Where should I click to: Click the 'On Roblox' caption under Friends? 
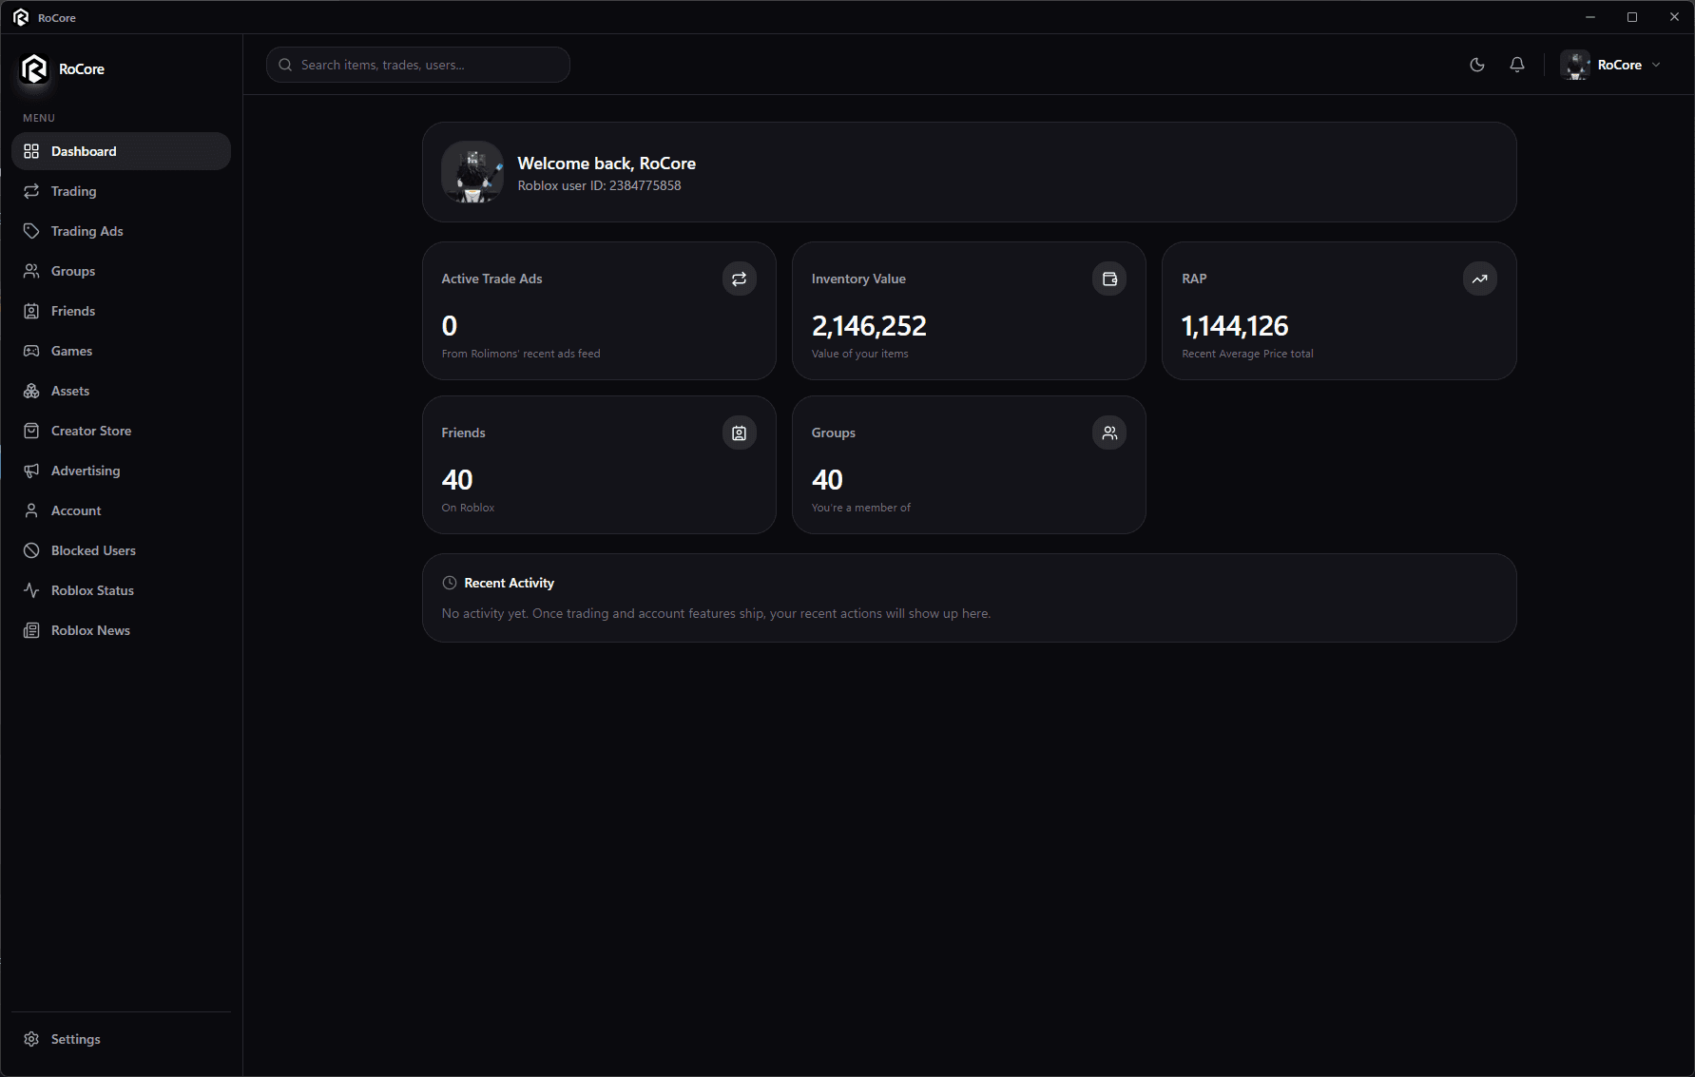point(468,508)
